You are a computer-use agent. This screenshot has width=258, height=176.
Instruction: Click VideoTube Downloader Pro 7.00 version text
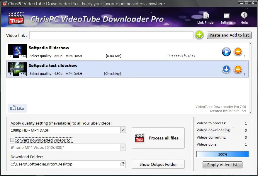pyautogui.click(x=221, y=107)
